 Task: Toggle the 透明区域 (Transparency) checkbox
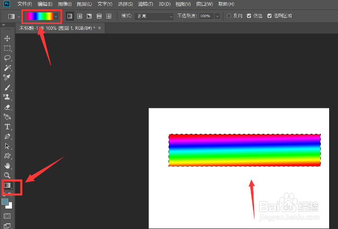[x=269, y=16]
